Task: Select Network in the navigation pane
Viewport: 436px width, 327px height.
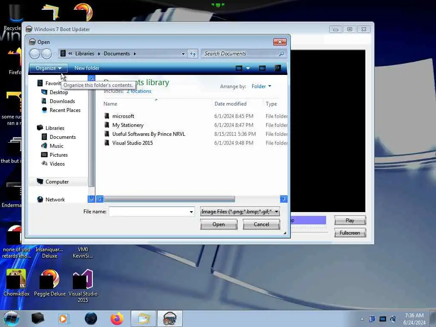Action: [x=55, y=200]
